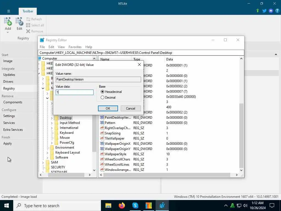Open the Image page in NTLite sidebar
This screenshot has width=281, height=211.
8,61
